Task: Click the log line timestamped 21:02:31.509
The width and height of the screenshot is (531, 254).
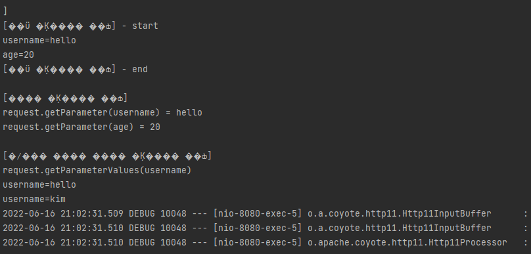Action: tap(265, 214)
